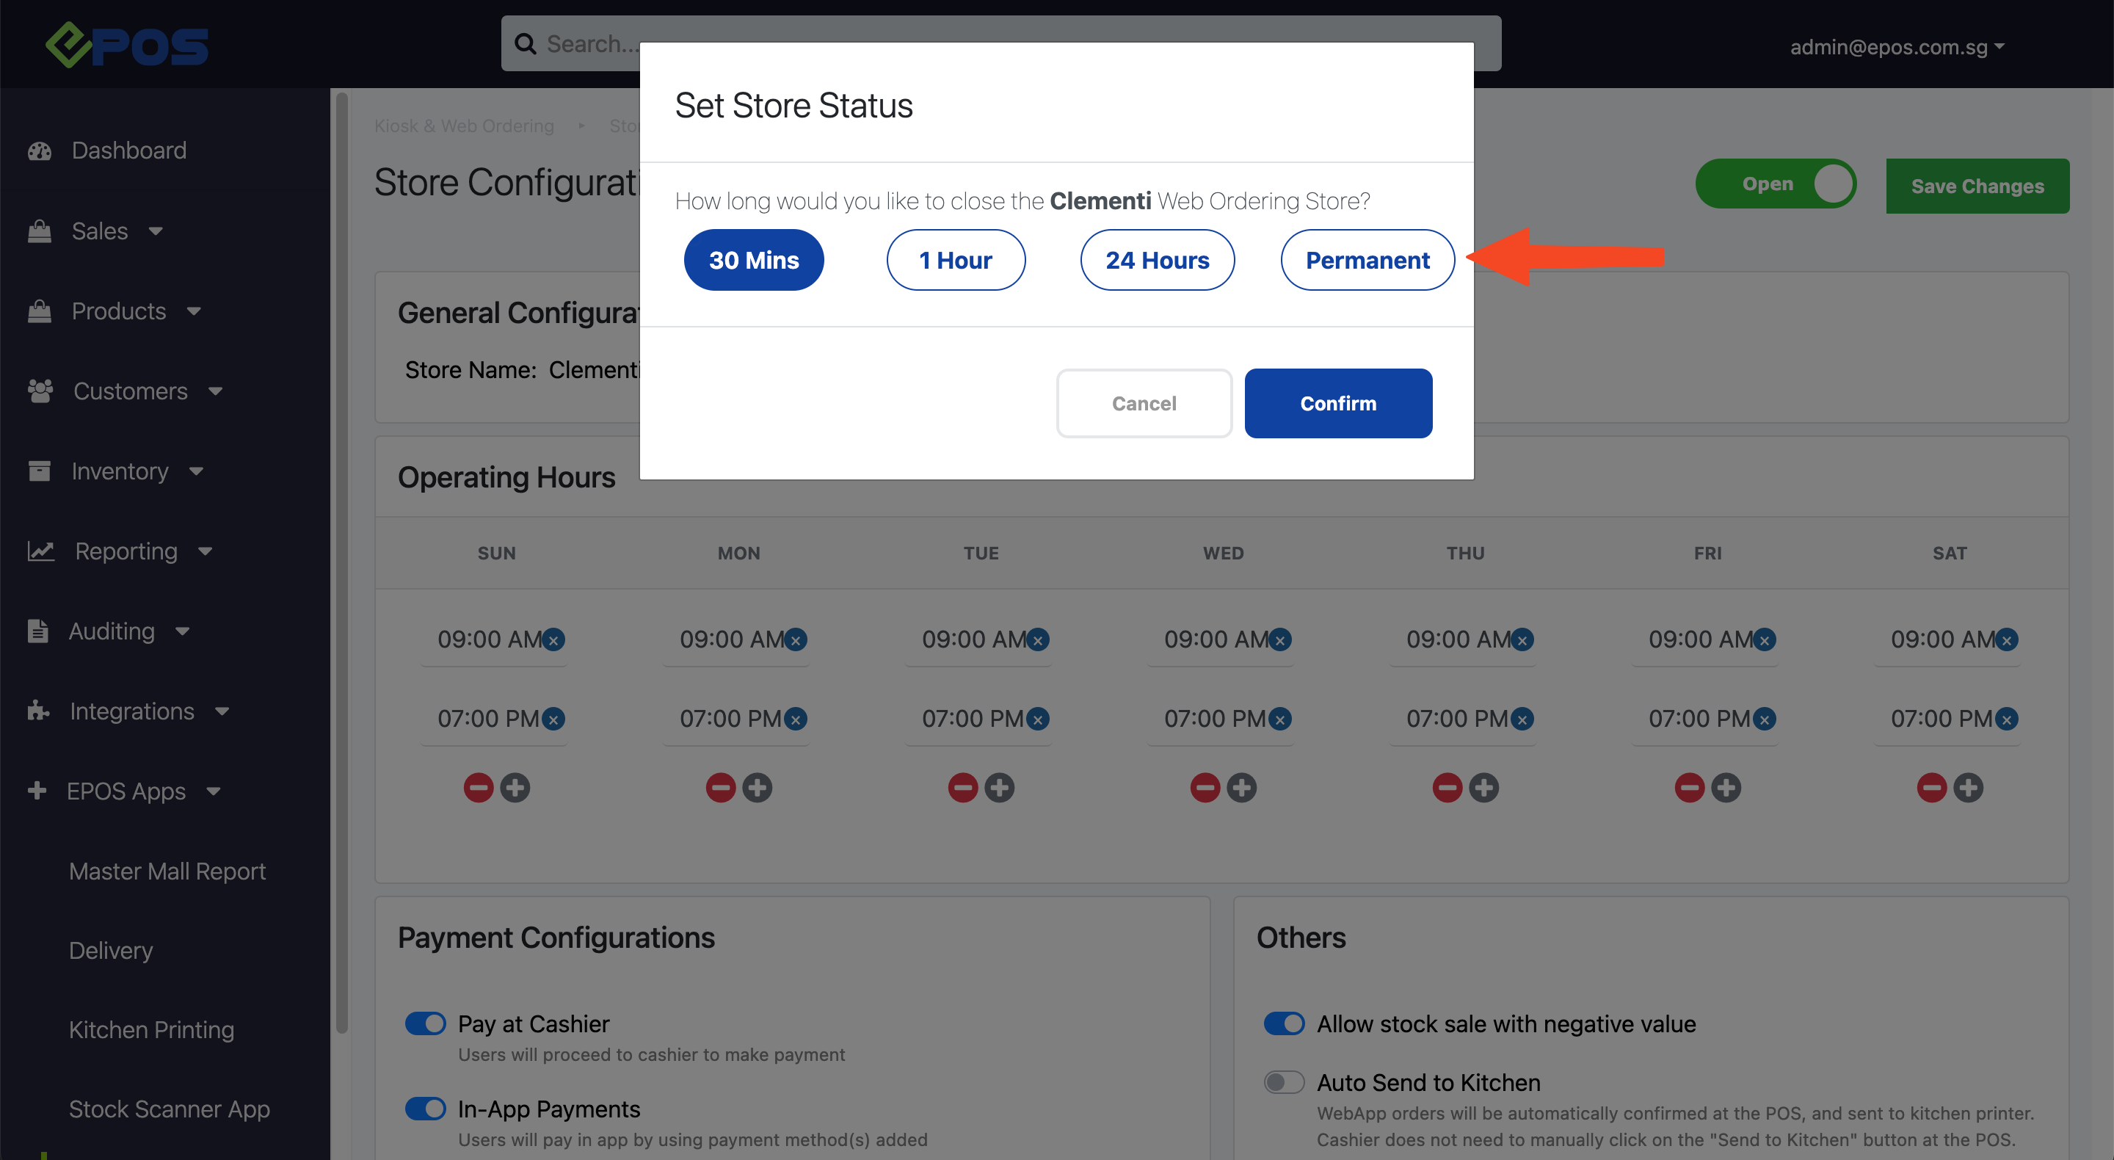Open the Master Mall Report item
Viewport: 2114px width, 1160px height.
(x=167, y=870)
